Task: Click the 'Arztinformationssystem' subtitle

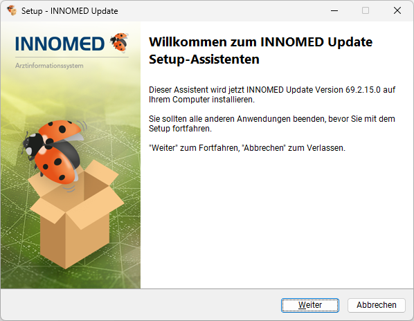Action: click(x=49, y=66)
